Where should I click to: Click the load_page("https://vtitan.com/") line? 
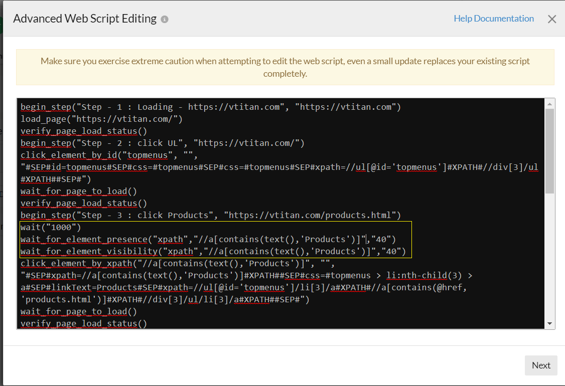point(101,119)
